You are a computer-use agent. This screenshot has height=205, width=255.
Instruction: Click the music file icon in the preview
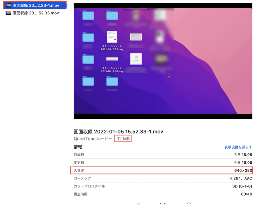coord(136,59)
